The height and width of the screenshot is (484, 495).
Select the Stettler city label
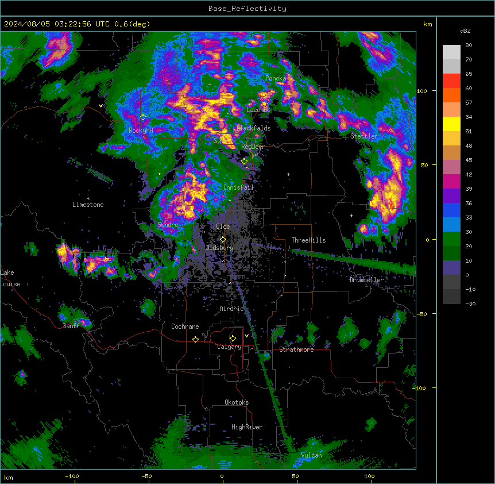tap(364, 136)
